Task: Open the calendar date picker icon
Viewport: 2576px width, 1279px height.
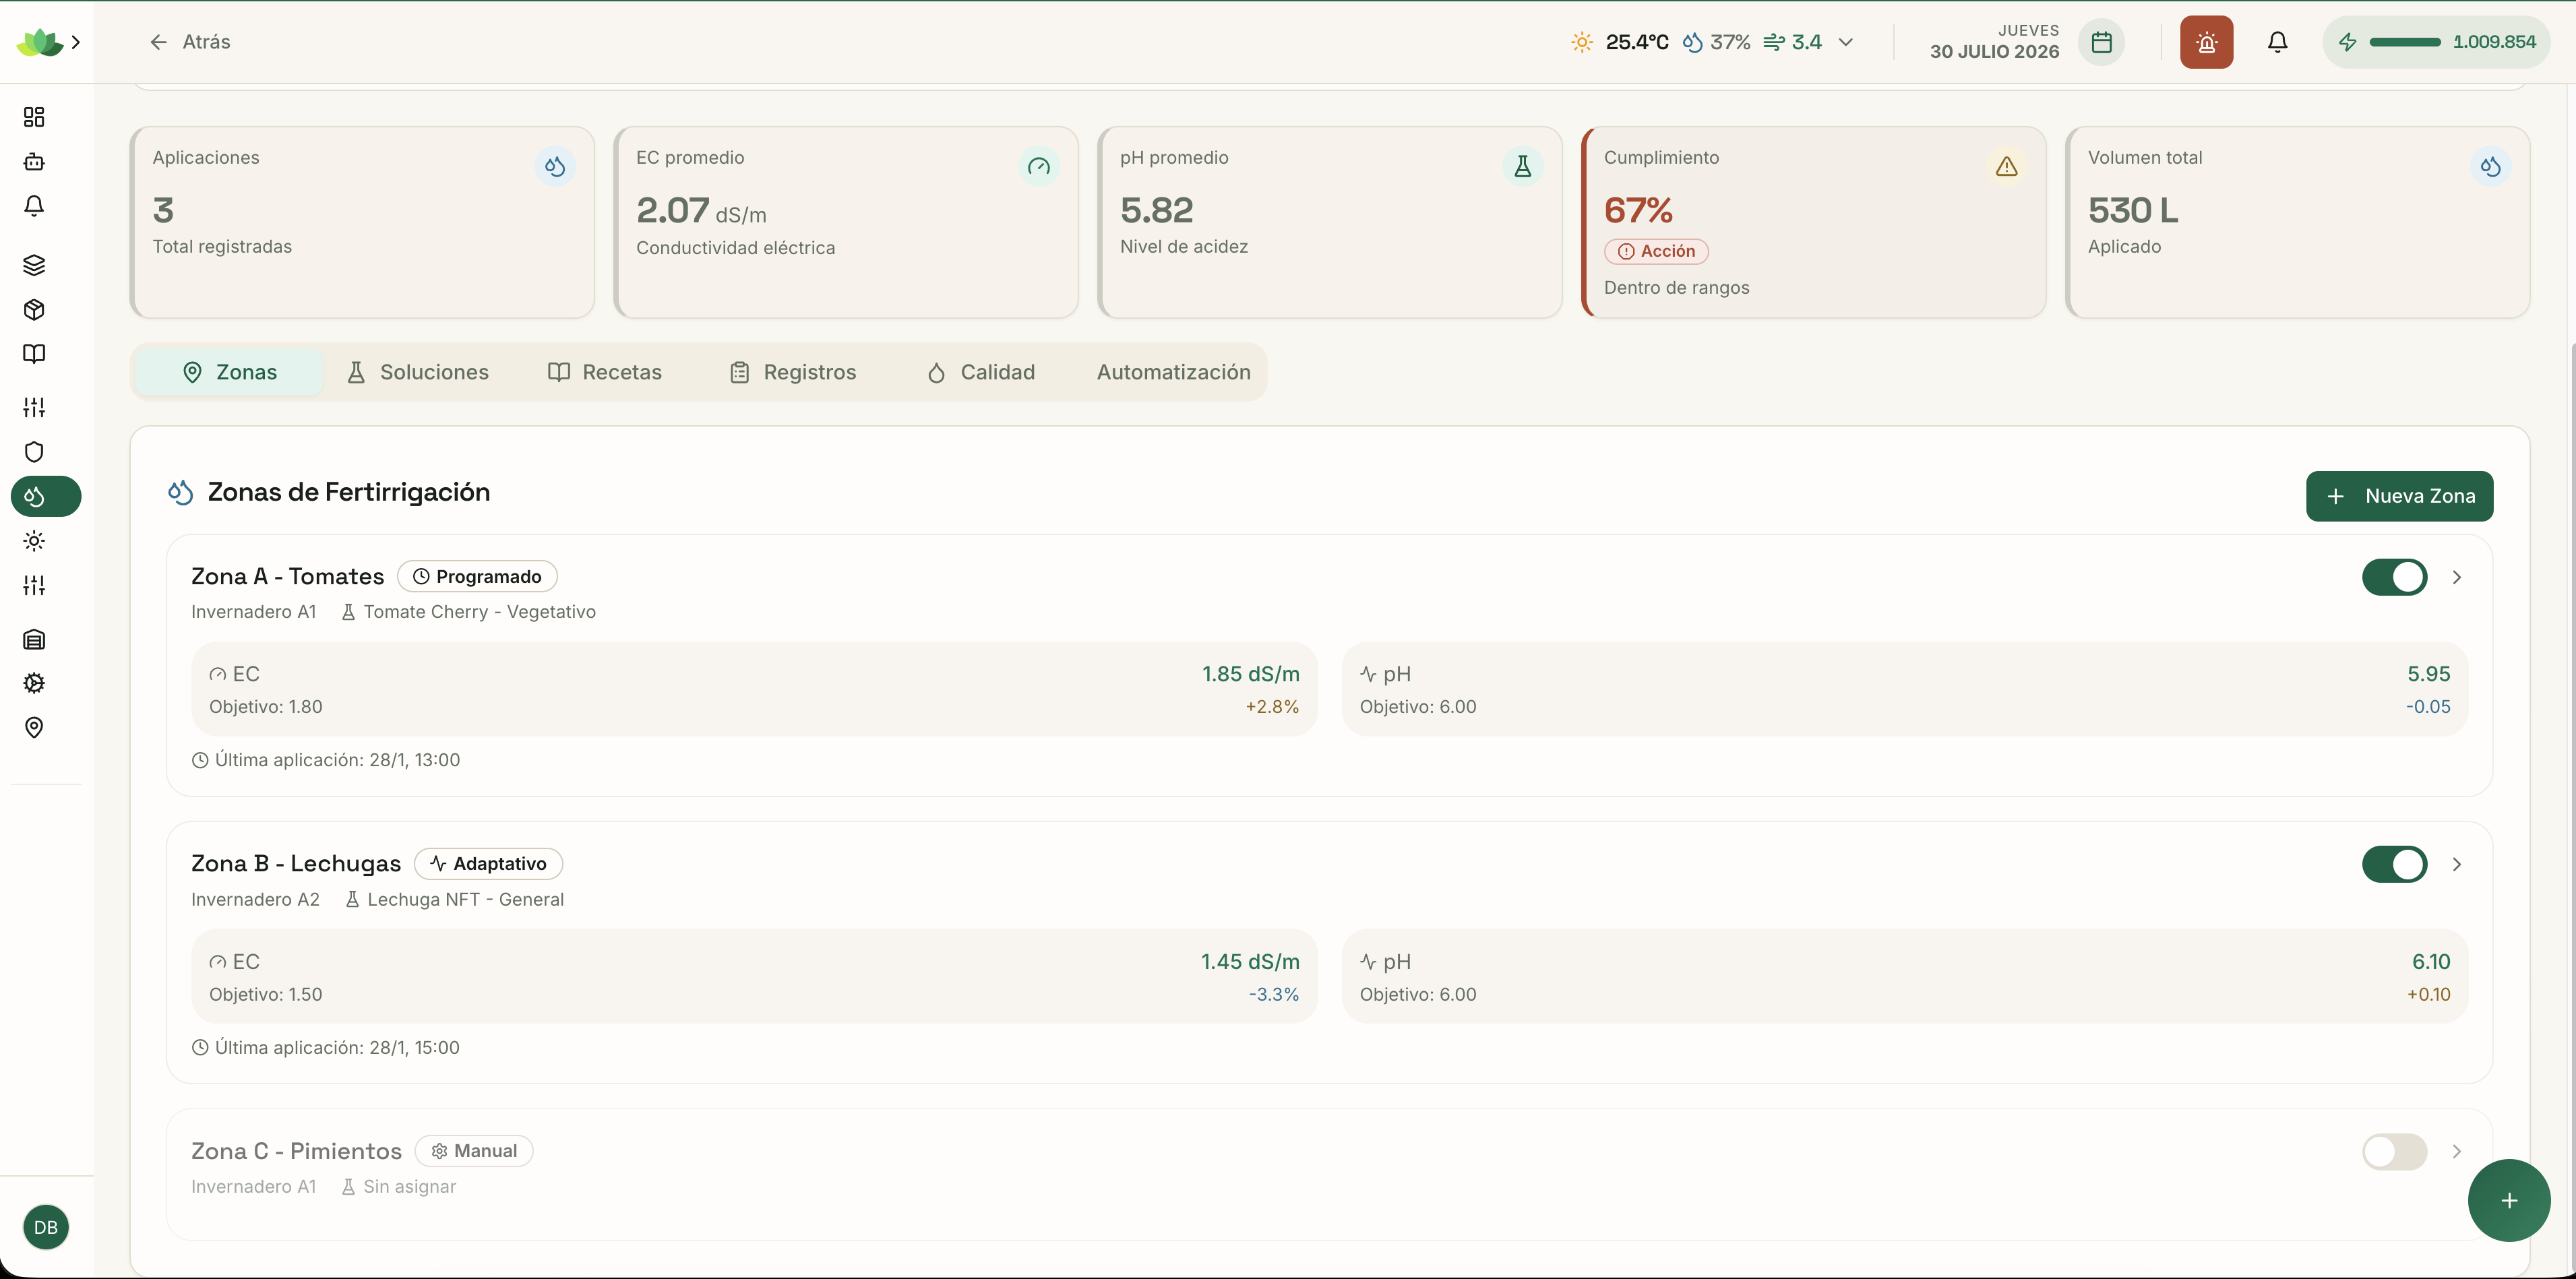Action: coord(2101,42)
